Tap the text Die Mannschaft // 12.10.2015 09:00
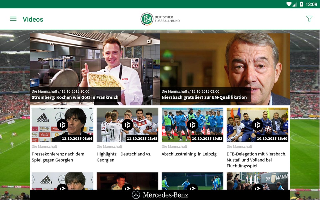 [190, 91]
